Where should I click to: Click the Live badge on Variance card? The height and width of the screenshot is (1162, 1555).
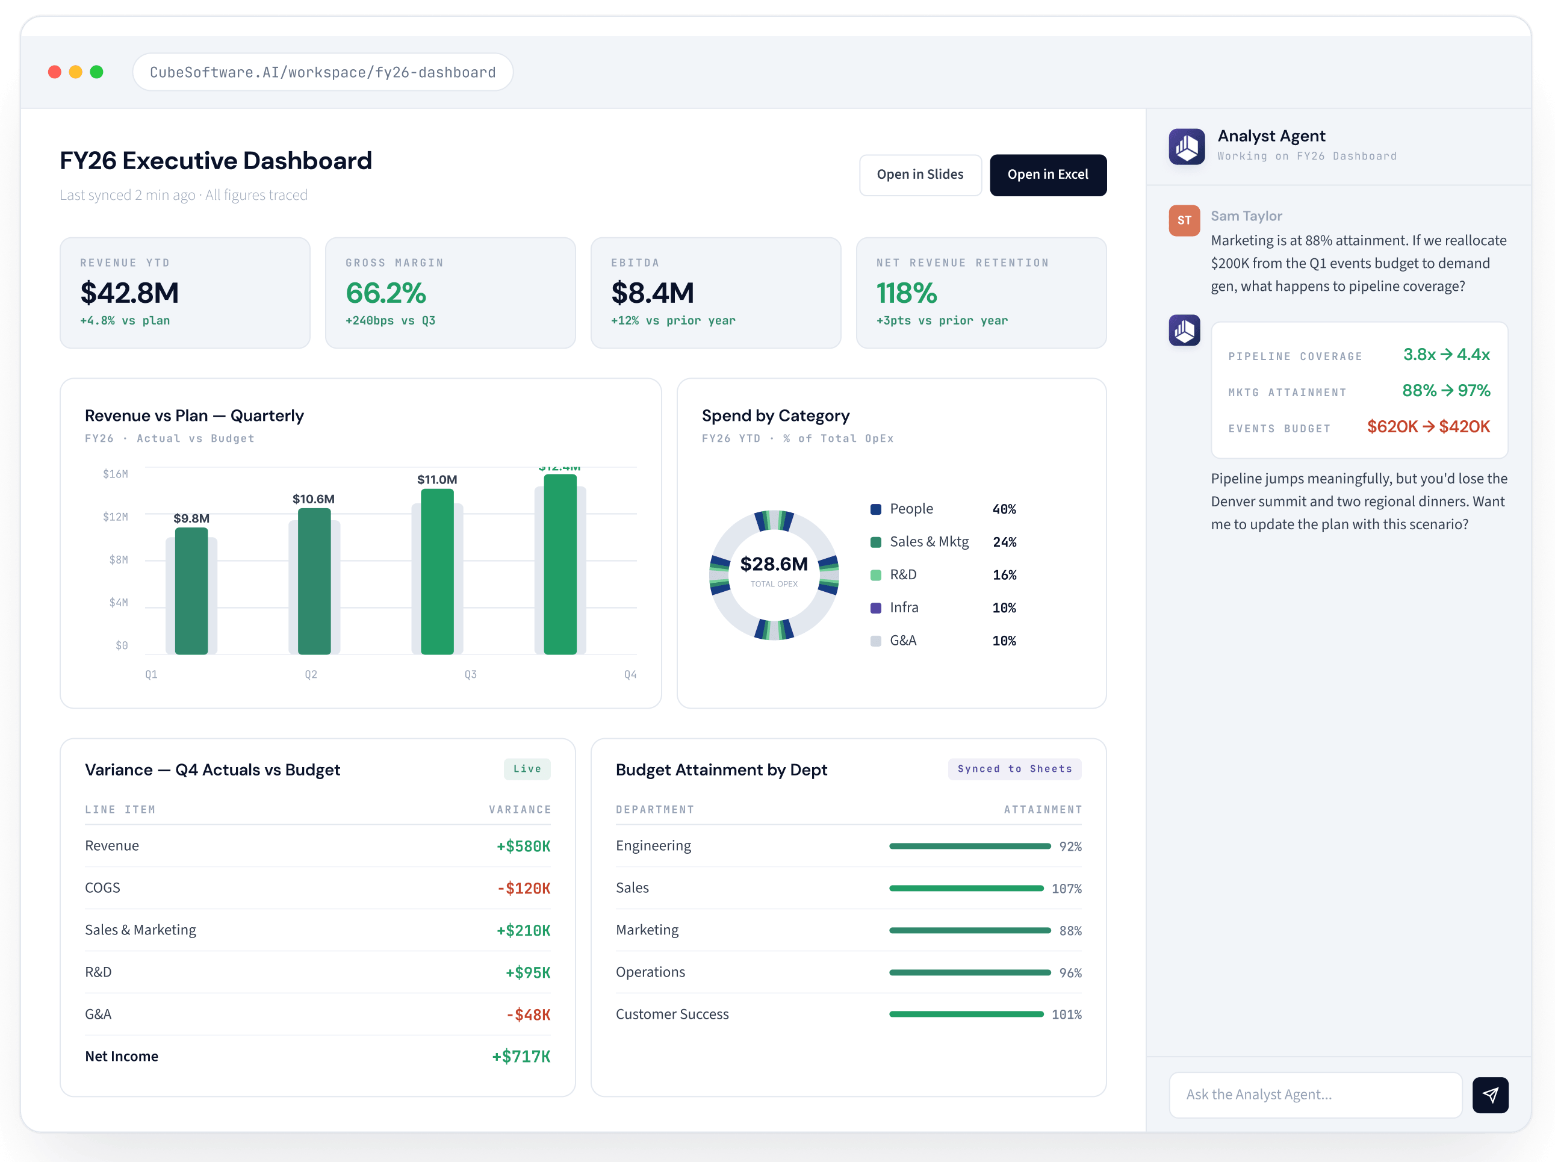(527, 768)
